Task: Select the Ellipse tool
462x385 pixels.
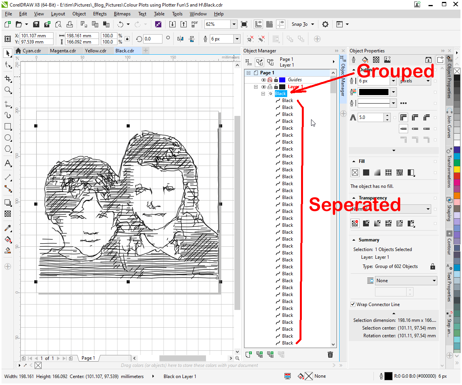Action: (x=7, y=137)
